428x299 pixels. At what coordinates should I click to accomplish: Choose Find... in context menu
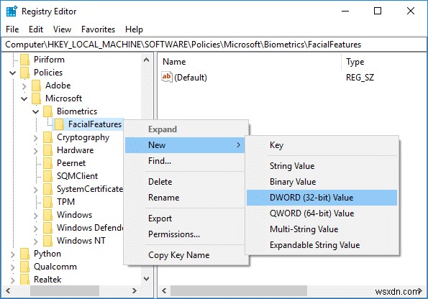[185, 161]
